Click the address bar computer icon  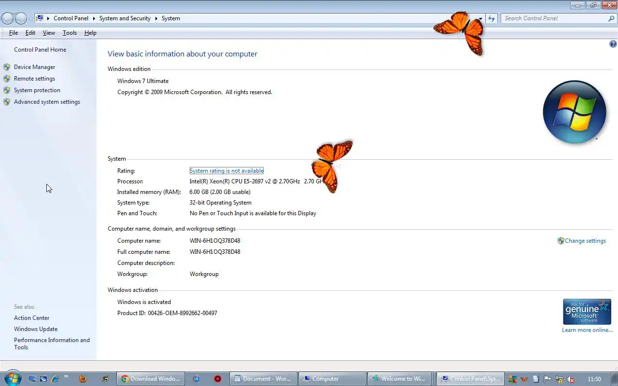41,18
